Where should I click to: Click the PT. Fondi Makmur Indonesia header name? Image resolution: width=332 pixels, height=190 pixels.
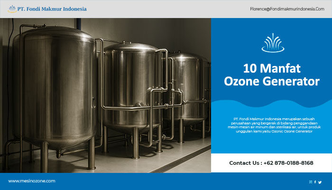(52, 9)
